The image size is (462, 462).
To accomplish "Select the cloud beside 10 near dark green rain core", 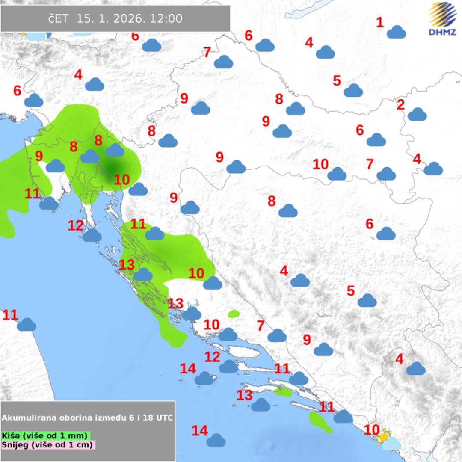I will [138, 189].
